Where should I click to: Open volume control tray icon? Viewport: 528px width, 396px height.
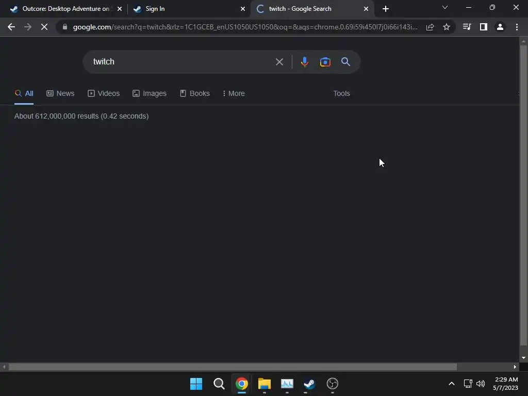click(x=481, y=384)
